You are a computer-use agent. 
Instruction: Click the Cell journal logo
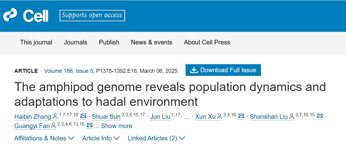[25, 15]
